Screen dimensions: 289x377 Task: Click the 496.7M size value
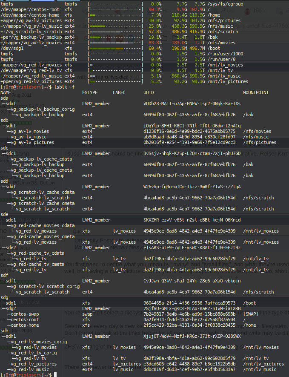pos(197,48)
